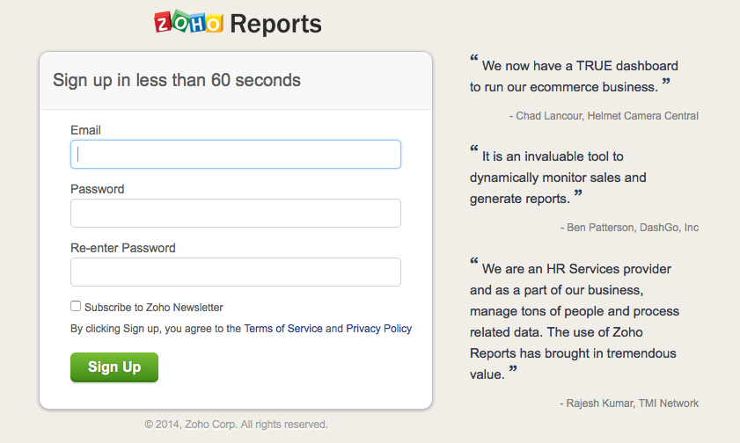Click the Ben Patterson attribution text

(629, 228)
